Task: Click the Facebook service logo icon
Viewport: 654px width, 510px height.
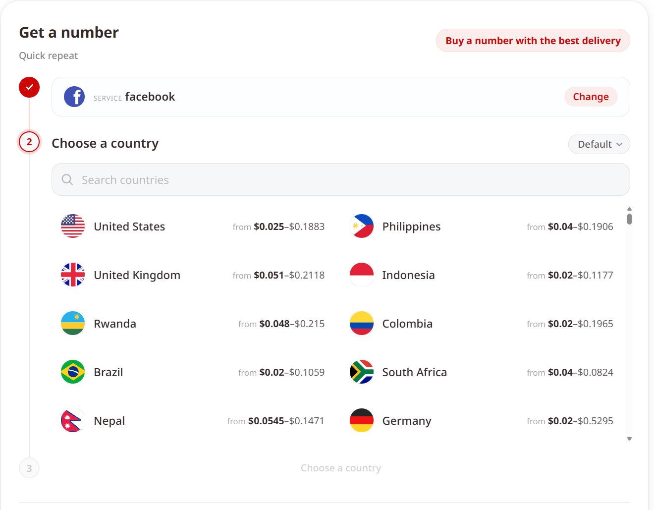Action: pos(74,97)
